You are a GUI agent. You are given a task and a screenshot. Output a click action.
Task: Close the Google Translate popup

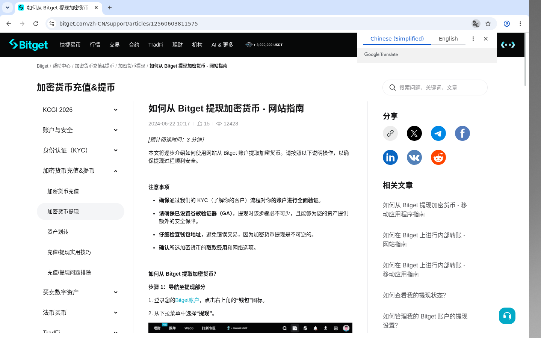486,39
